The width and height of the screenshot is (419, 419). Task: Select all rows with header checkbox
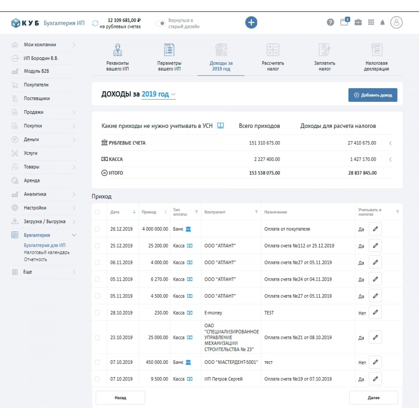point(97,212)
